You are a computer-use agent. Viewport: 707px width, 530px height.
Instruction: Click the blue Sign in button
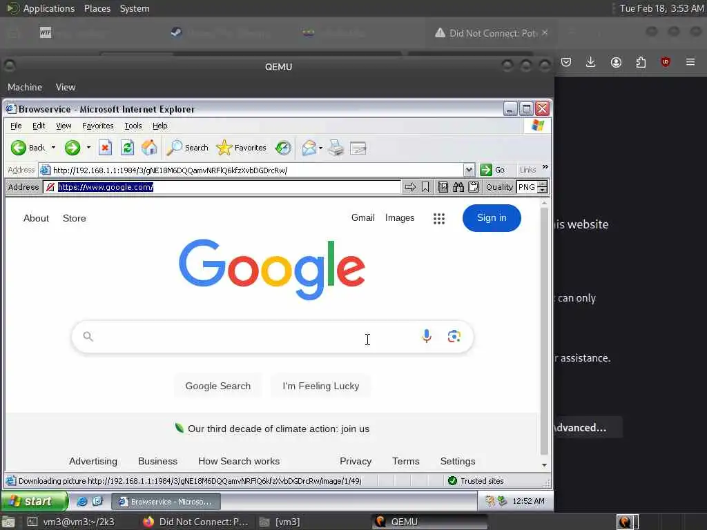pyautogui.click(x=492, y=217)
